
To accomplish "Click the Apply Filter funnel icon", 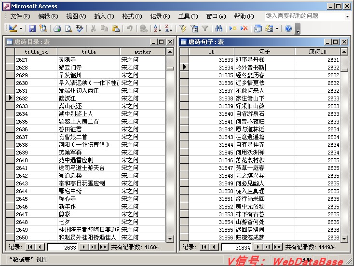I will tap(205, 28).
